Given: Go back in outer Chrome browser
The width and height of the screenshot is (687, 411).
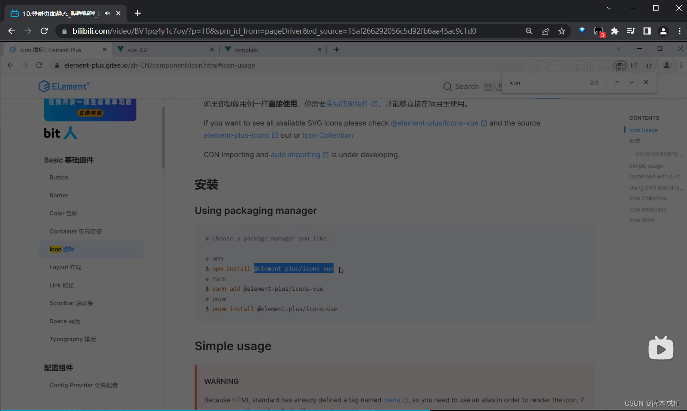Looking at the screenshot, I should tap(11, 31).
